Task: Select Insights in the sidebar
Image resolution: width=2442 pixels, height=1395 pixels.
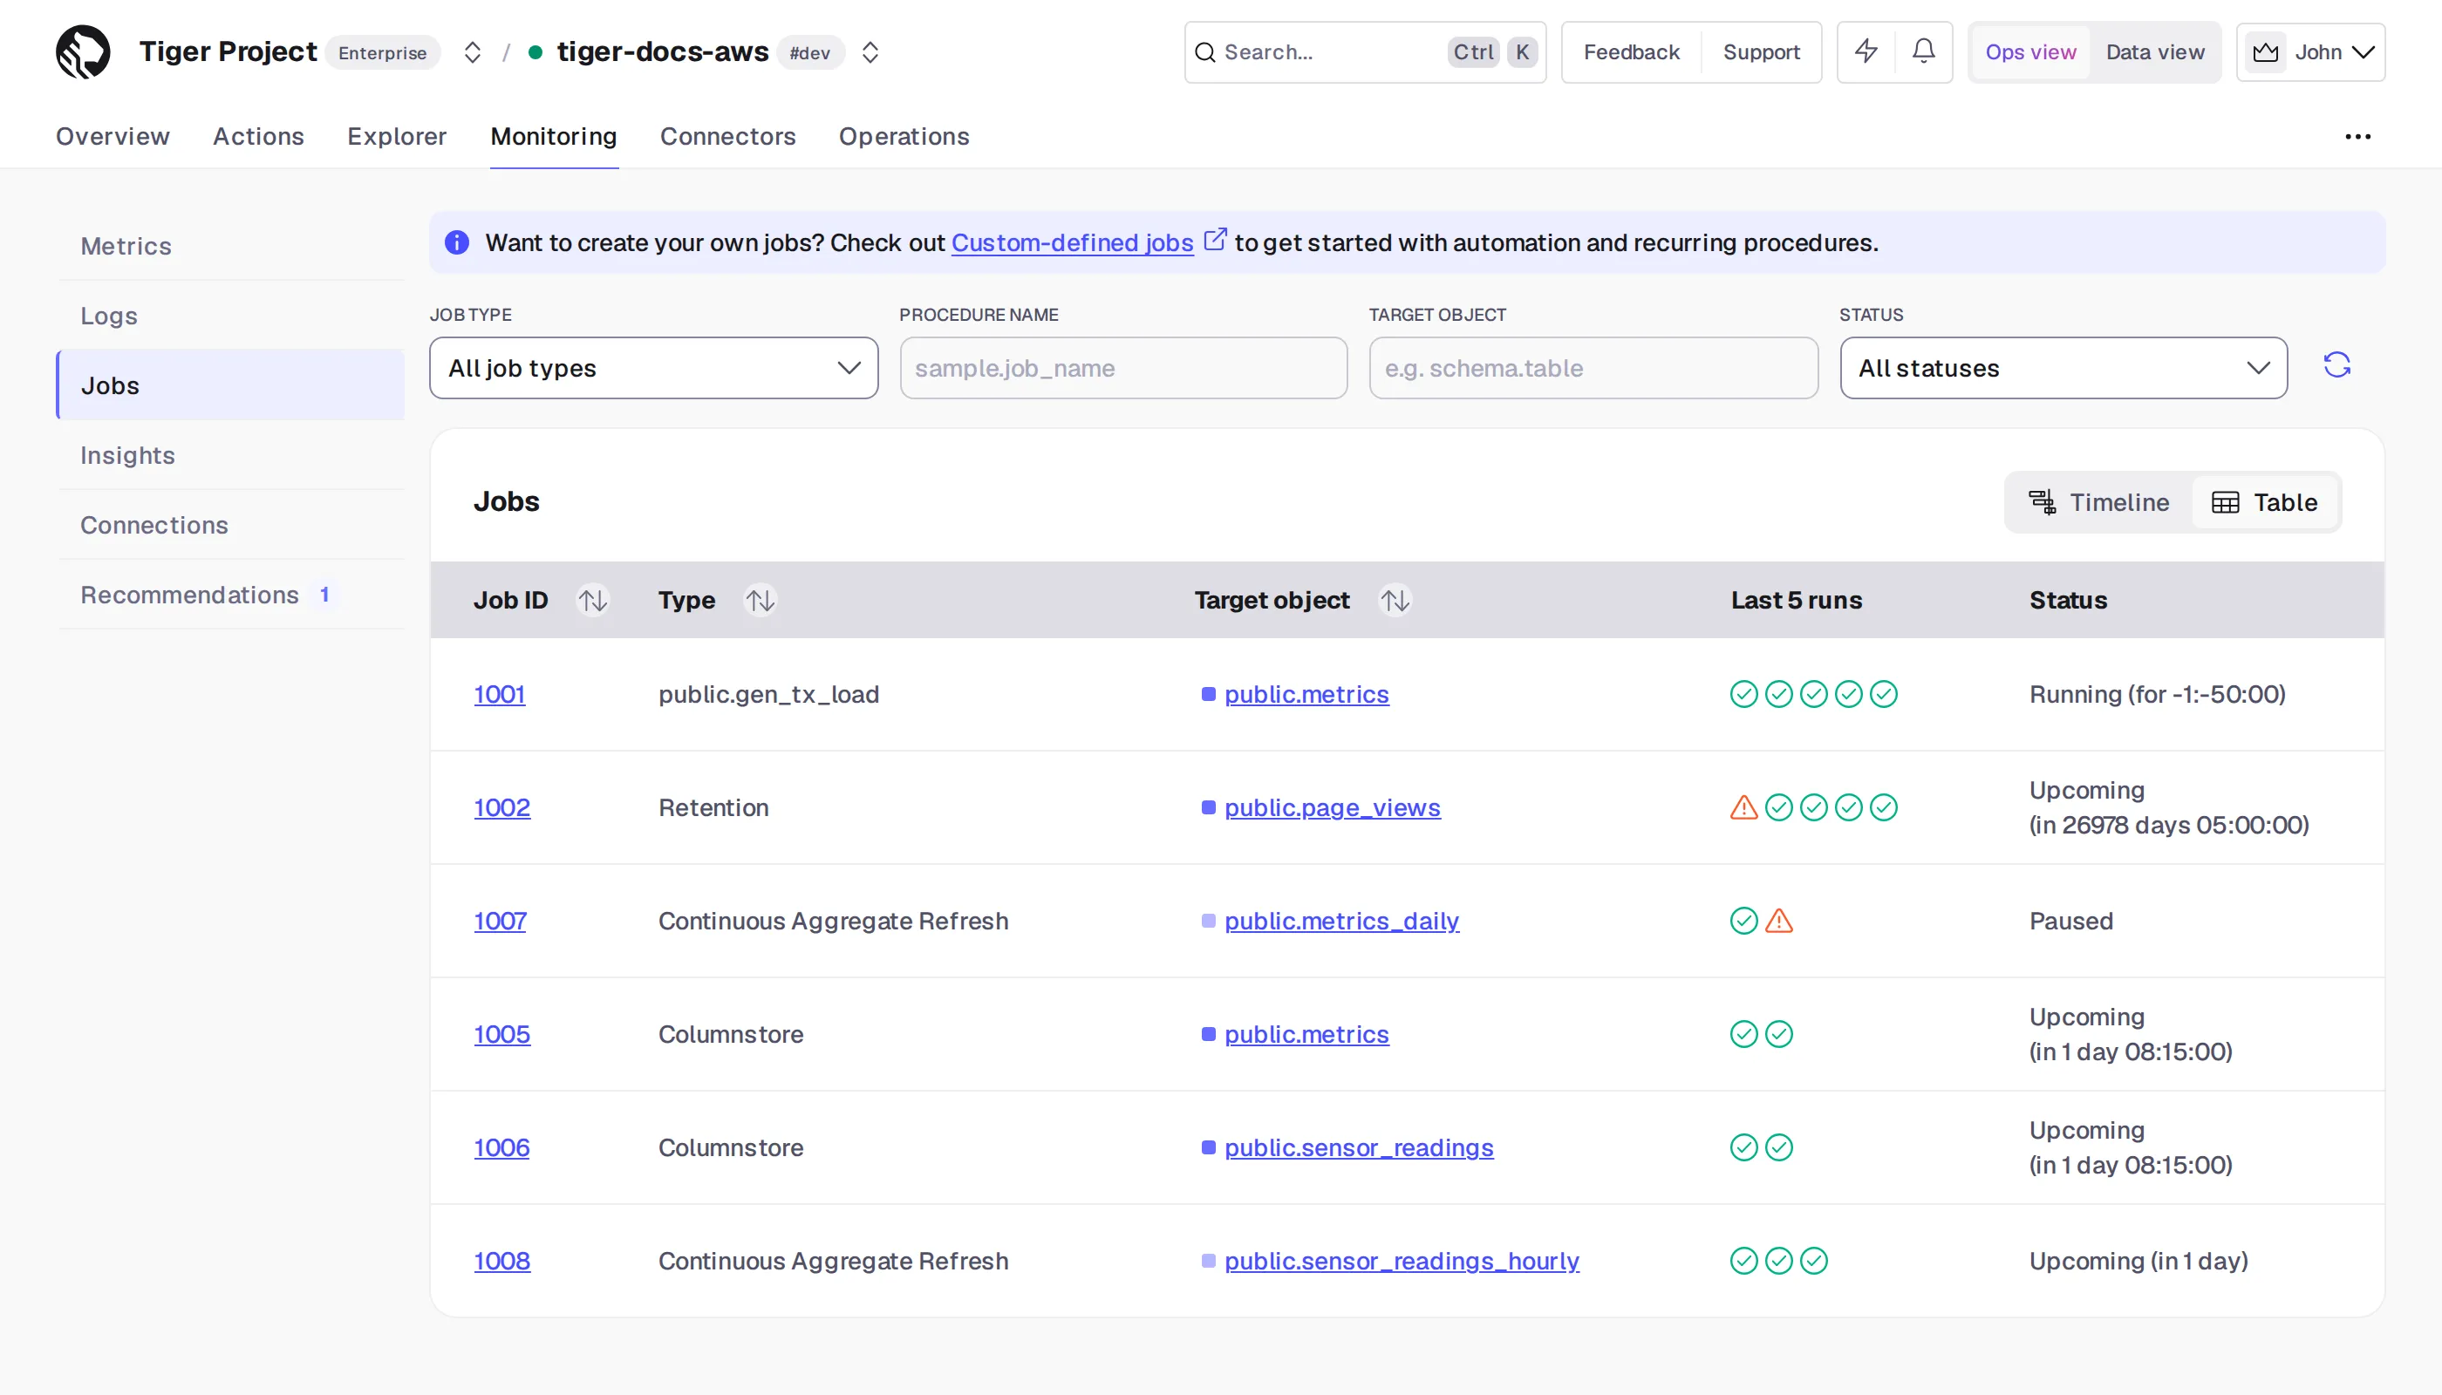Action: pyautogui.click(x=230, y=455)
